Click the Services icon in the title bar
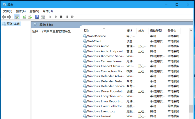Image resolution: width=195 pixels, height=119 pixels. coord(4,5)
